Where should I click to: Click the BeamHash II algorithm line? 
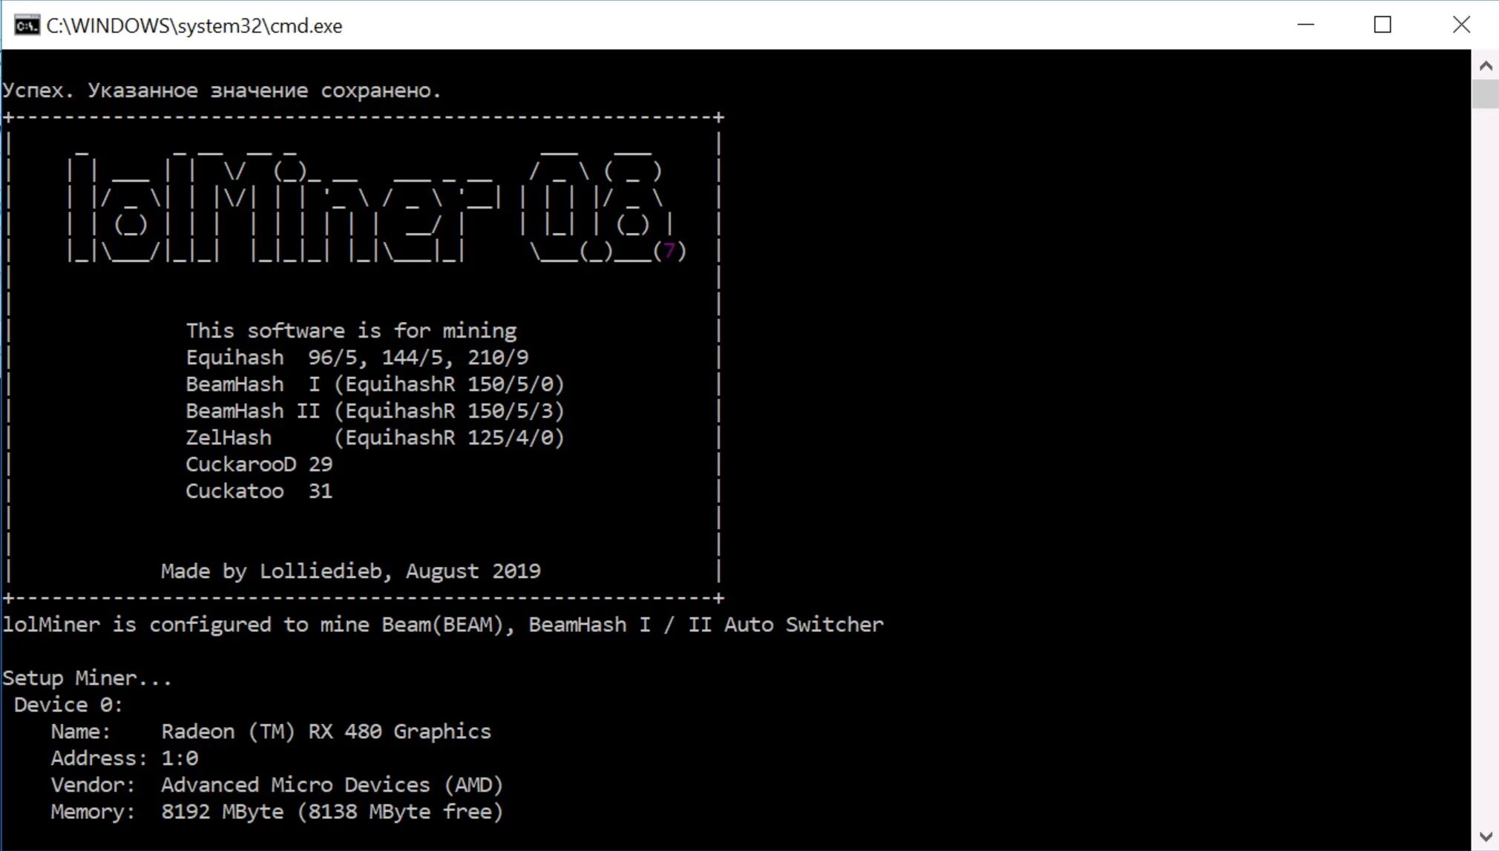(375, 411)
